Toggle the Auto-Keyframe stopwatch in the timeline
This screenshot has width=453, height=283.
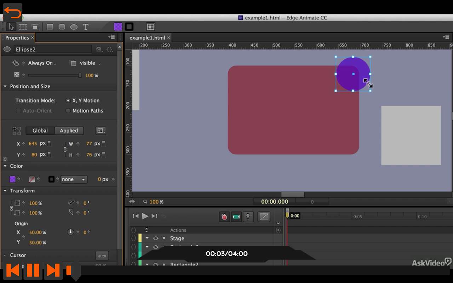point(224,216)
